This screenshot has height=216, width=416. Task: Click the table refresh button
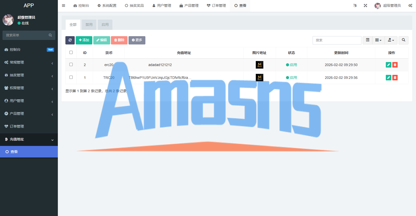[x=70, y=40]
